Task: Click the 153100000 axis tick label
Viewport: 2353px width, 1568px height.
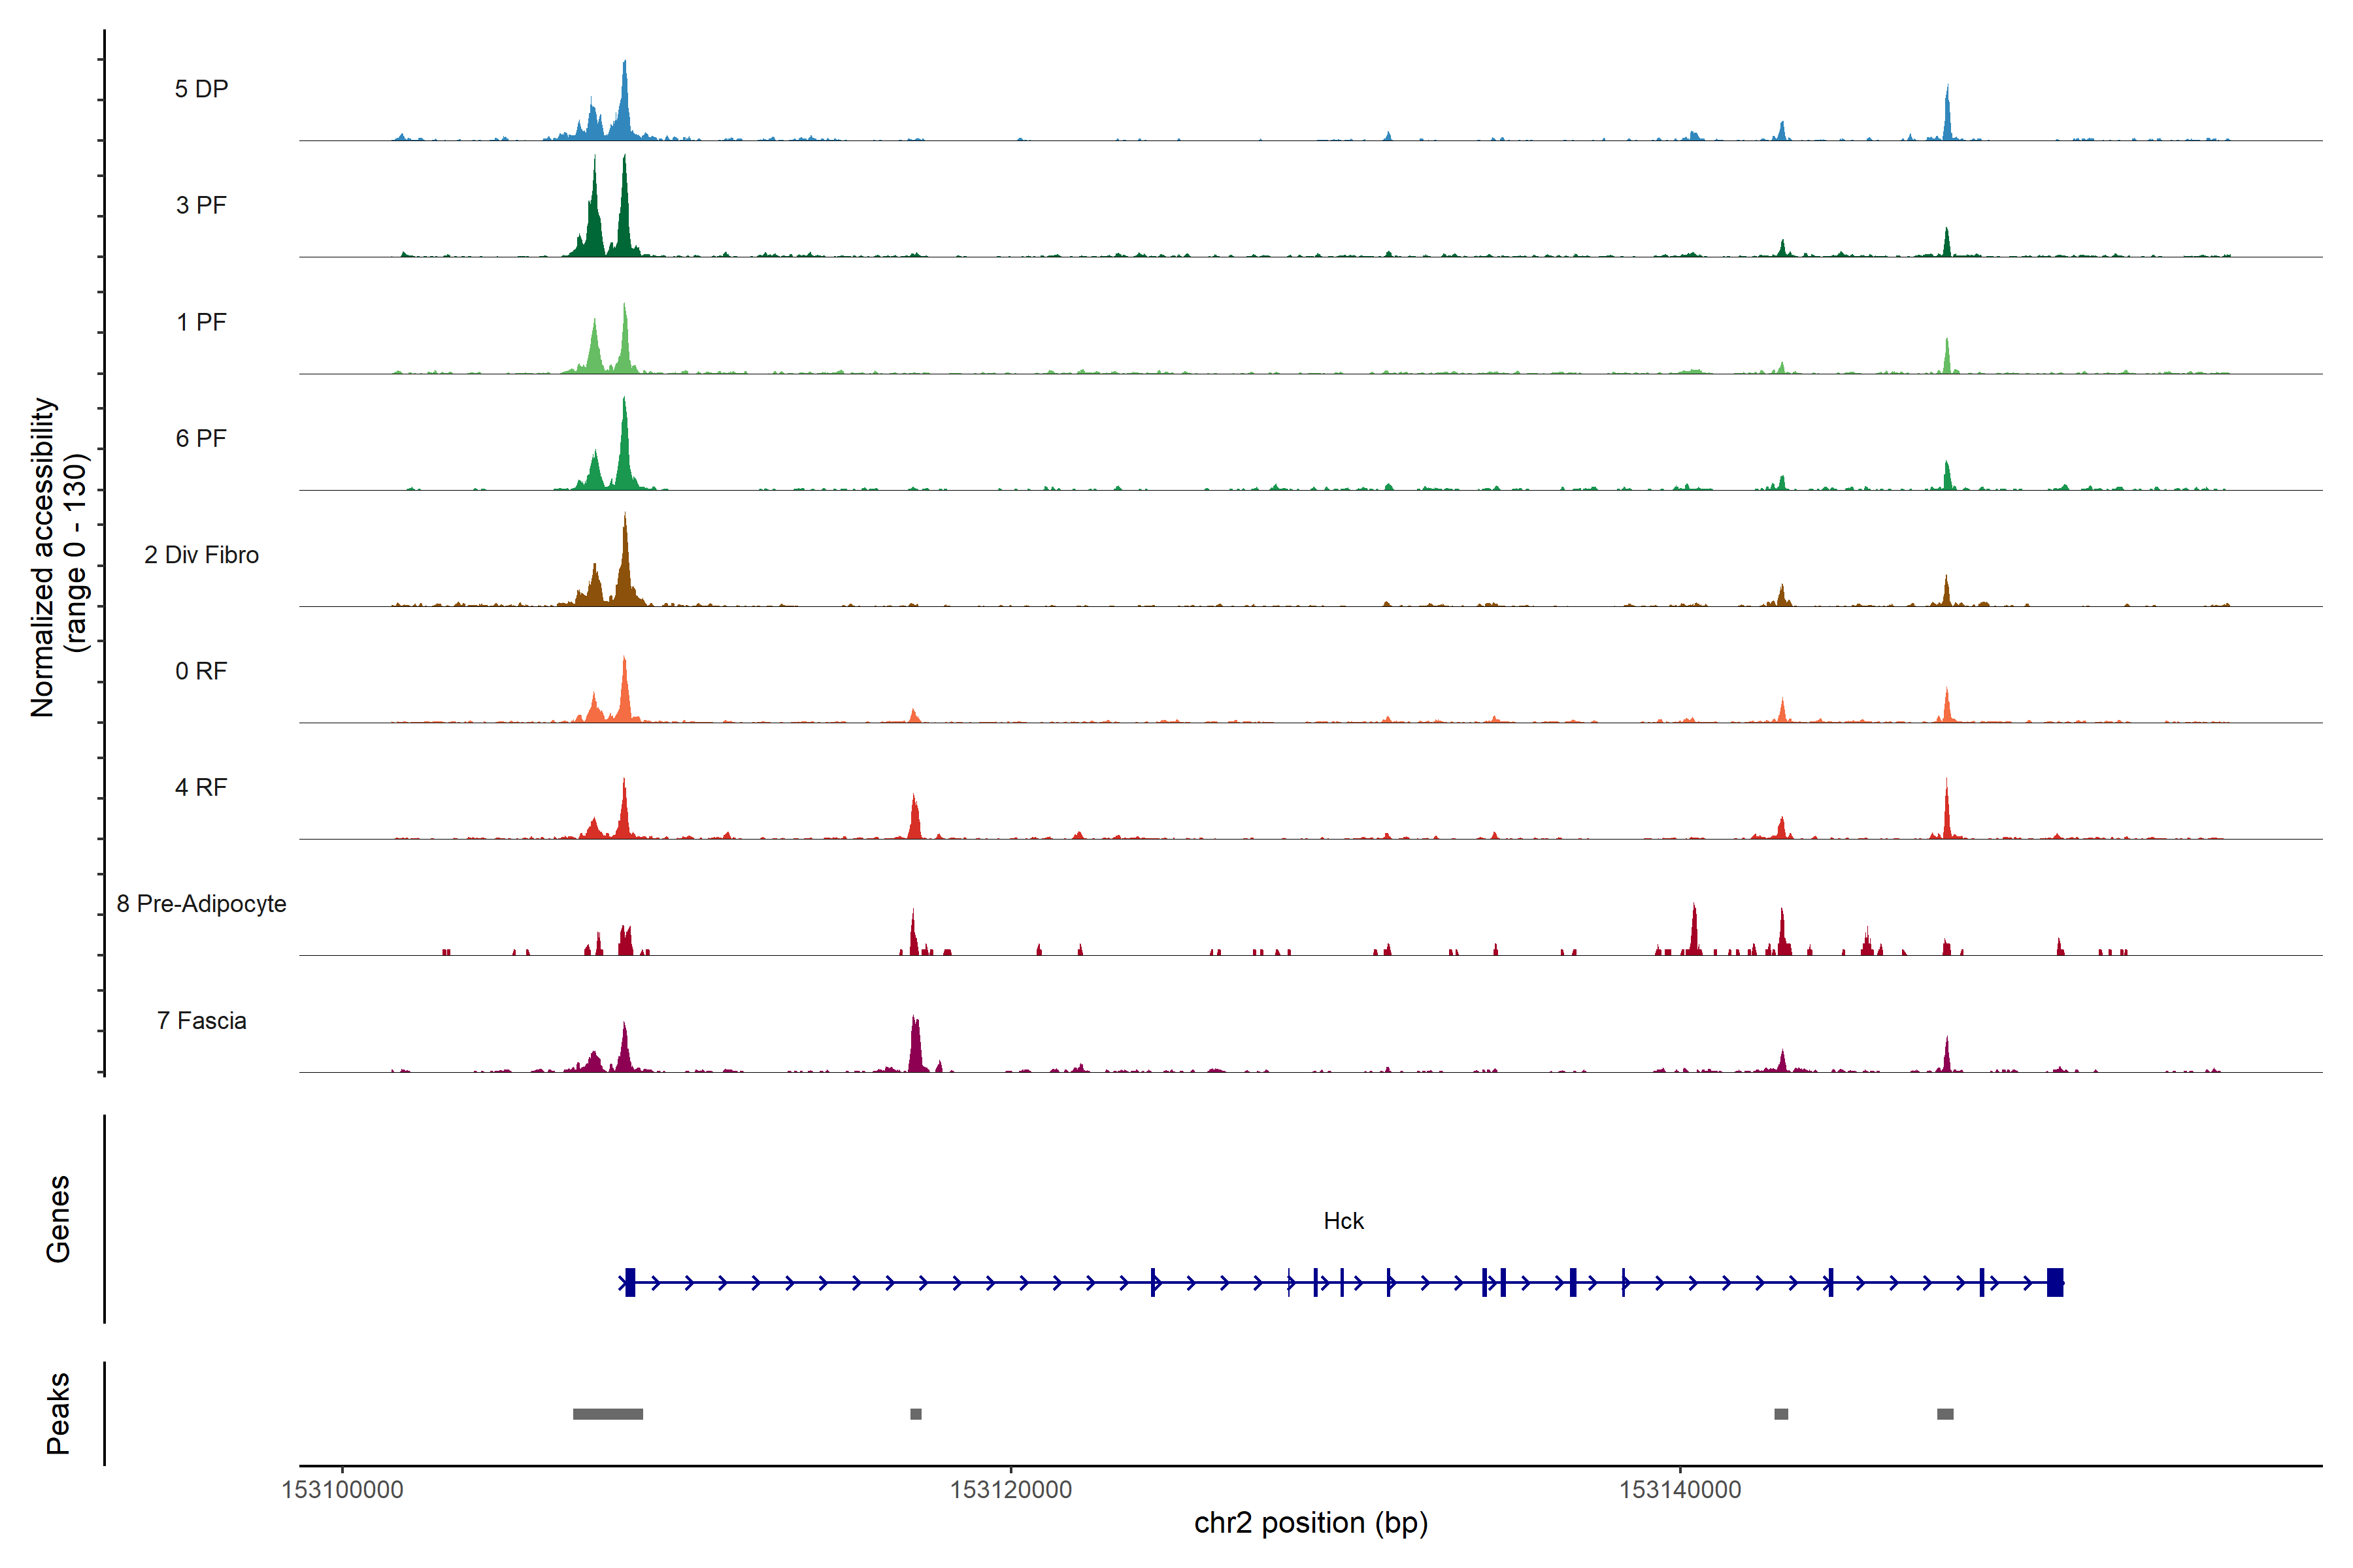Action: (x=342, y=1489)
